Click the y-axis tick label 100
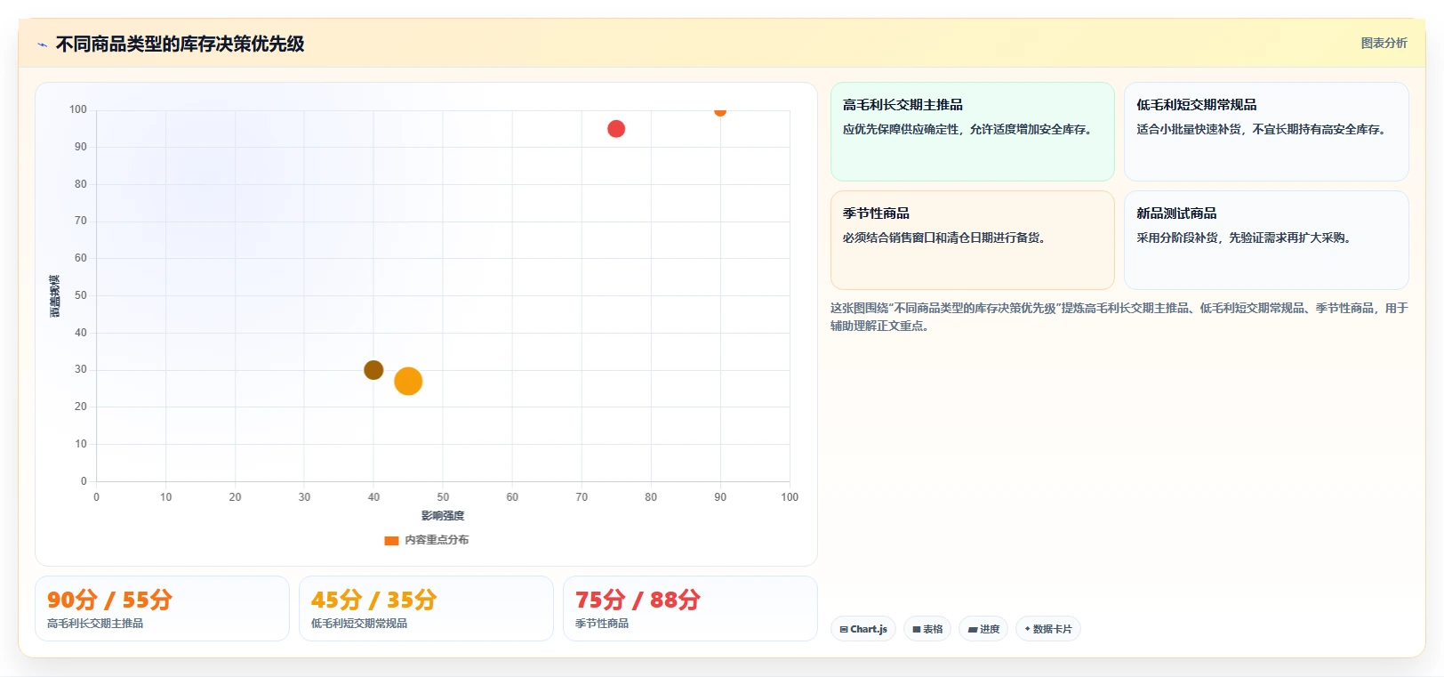This screenshot has width=1444, height=677. point(78,109)
